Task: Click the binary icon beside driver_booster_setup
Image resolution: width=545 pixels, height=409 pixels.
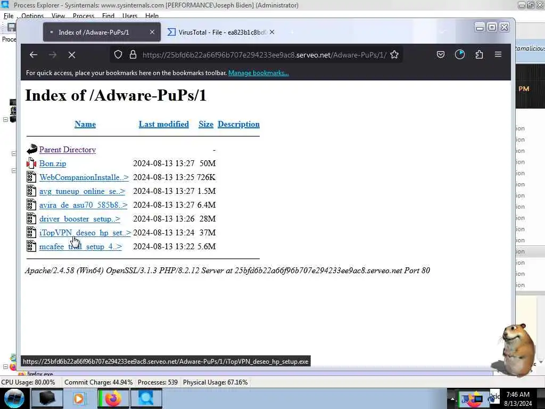Action: click(x=31, y=219)
